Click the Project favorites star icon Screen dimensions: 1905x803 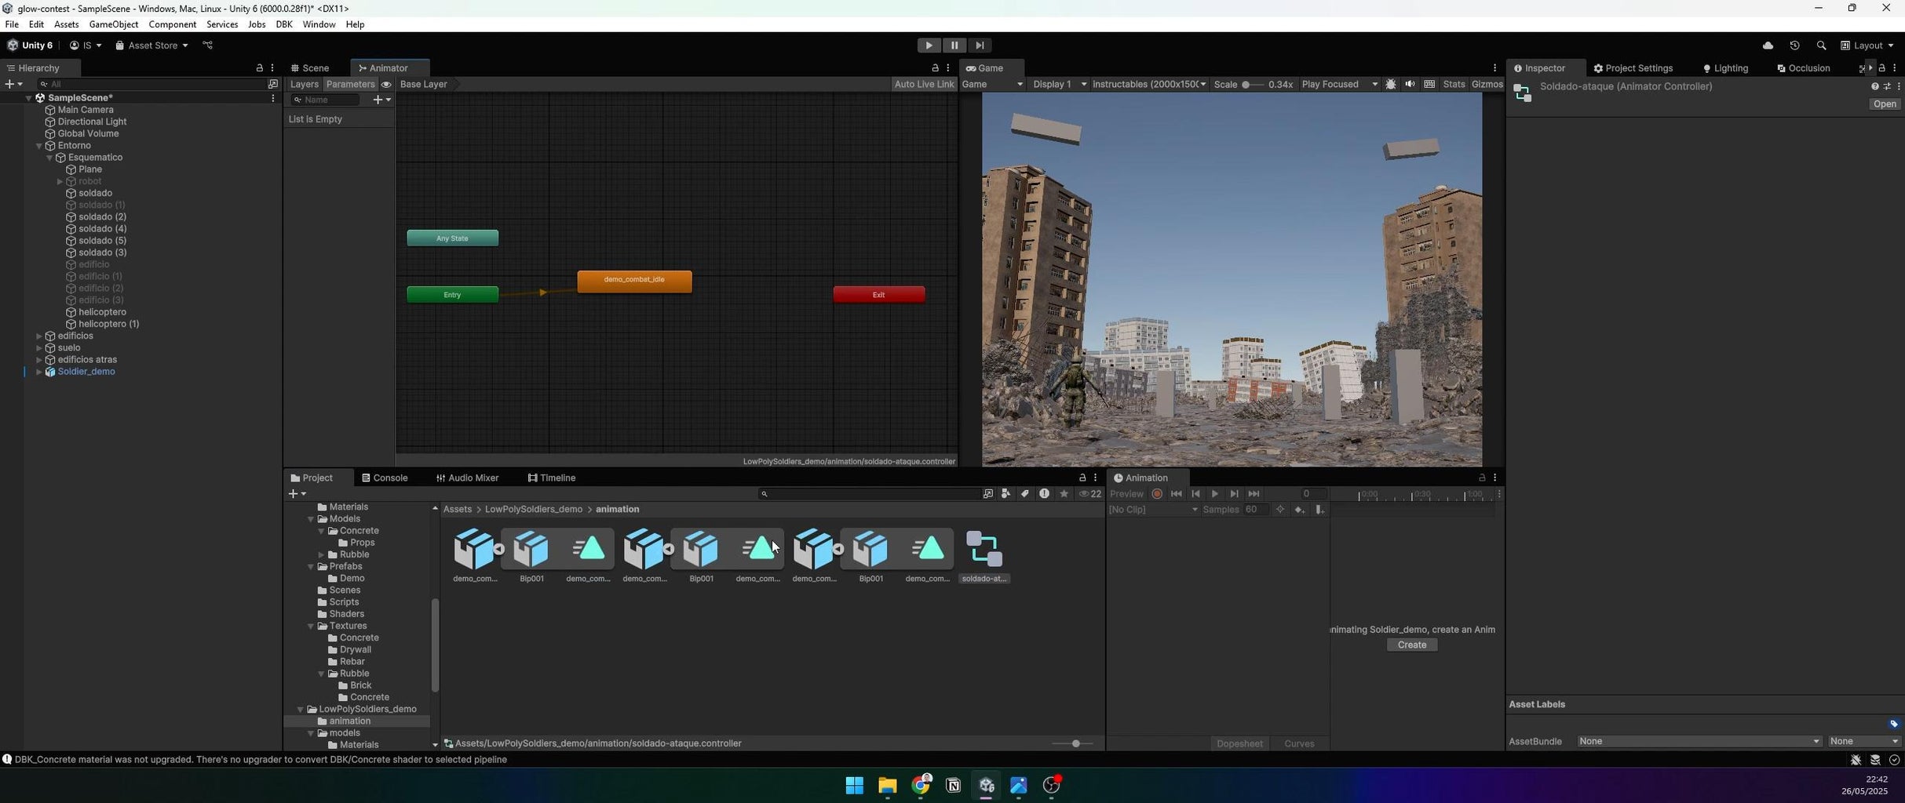click(x=1064, y=494)
